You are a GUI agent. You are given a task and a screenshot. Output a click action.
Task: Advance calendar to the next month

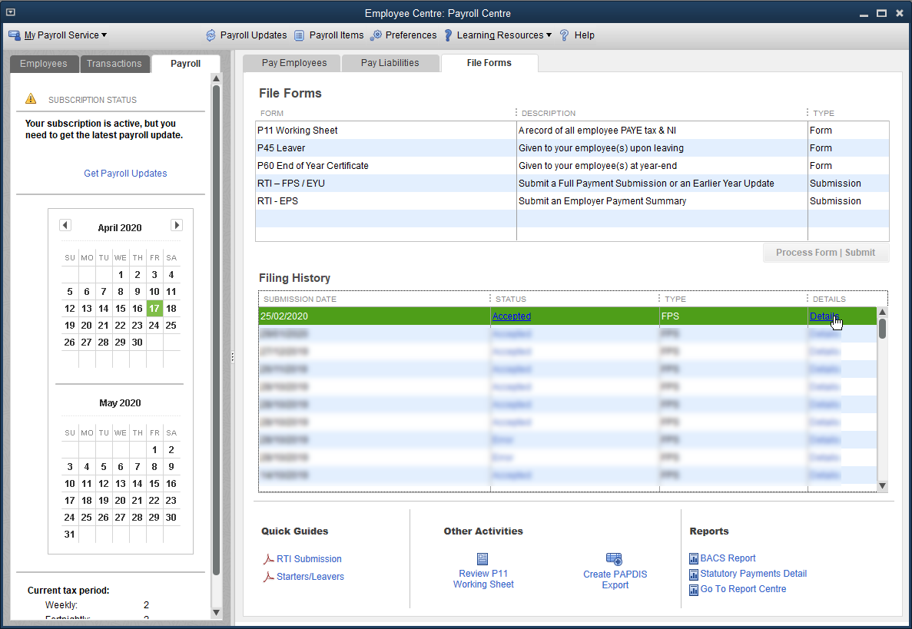(x=177, y=225)
